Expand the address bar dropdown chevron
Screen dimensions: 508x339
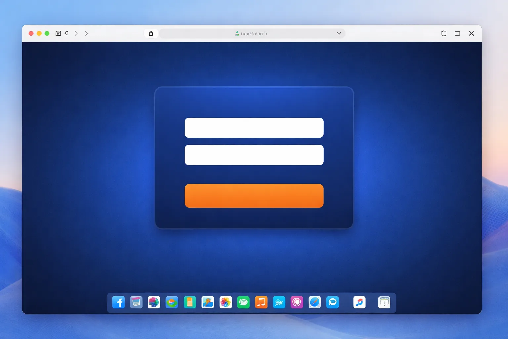tap(339, 33)
